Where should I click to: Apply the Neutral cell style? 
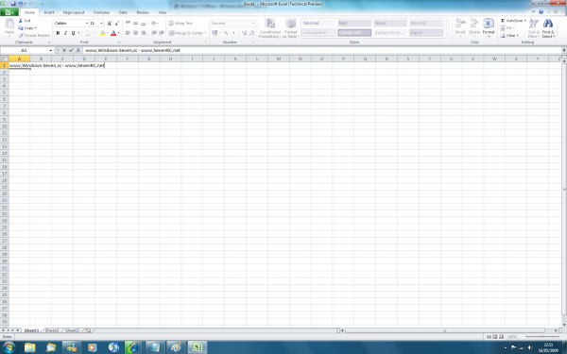[x=426, y=23]
